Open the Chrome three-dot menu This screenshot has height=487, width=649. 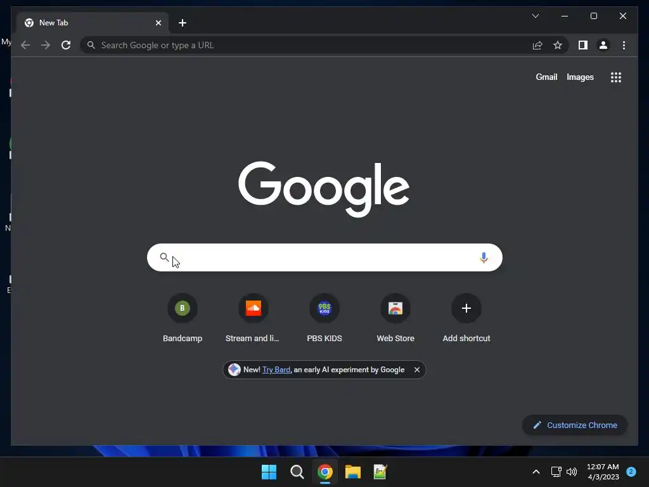pos(624,45)
